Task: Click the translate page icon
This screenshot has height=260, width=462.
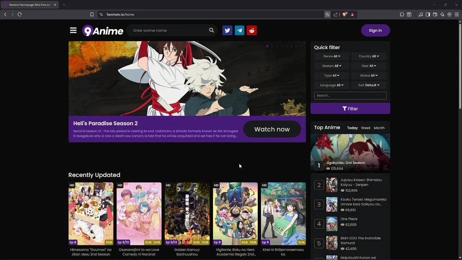Action: click(x=327, y=14)
